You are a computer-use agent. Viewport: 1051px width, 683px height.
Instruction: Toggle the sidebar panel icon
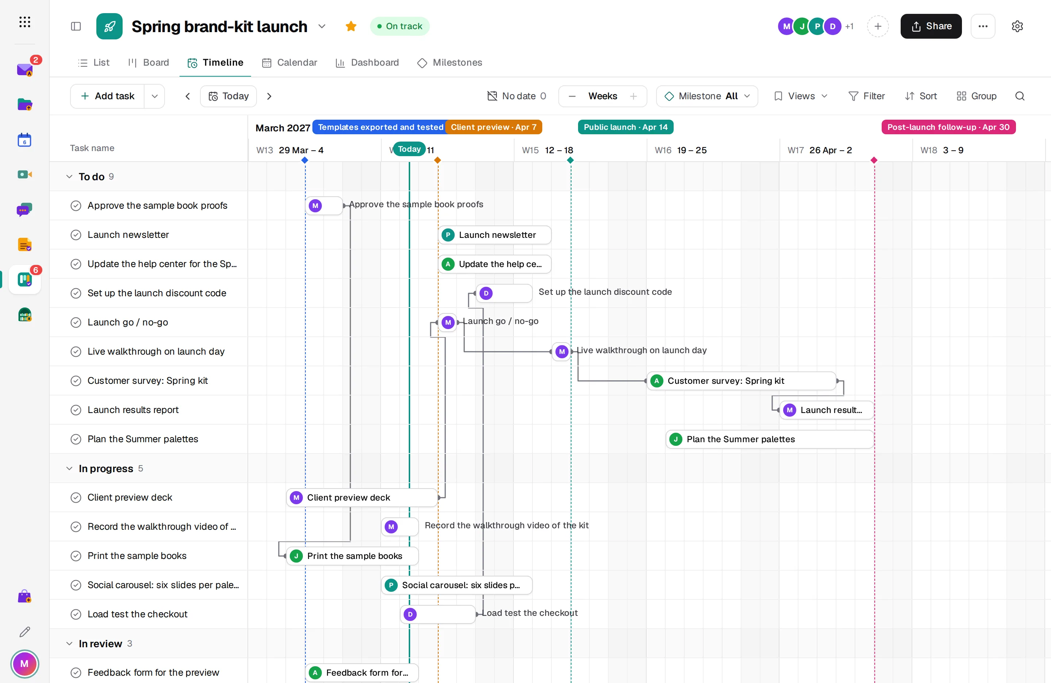[x=76, y=26]
